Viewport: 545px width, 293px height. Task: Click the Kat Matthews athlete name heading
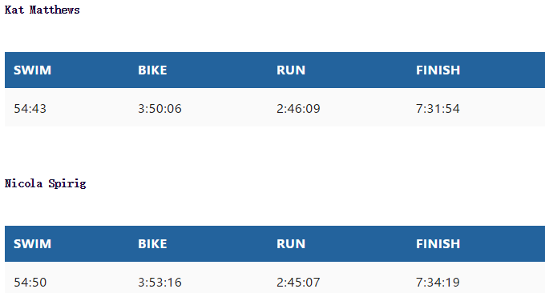42,10
